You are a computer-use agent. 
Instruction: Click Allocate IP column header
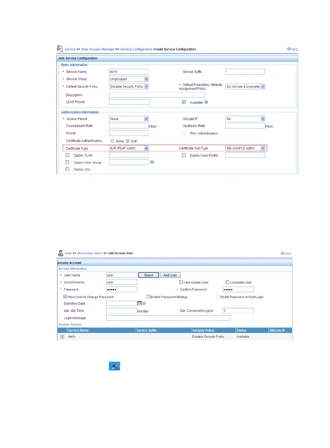click(280, 330)
